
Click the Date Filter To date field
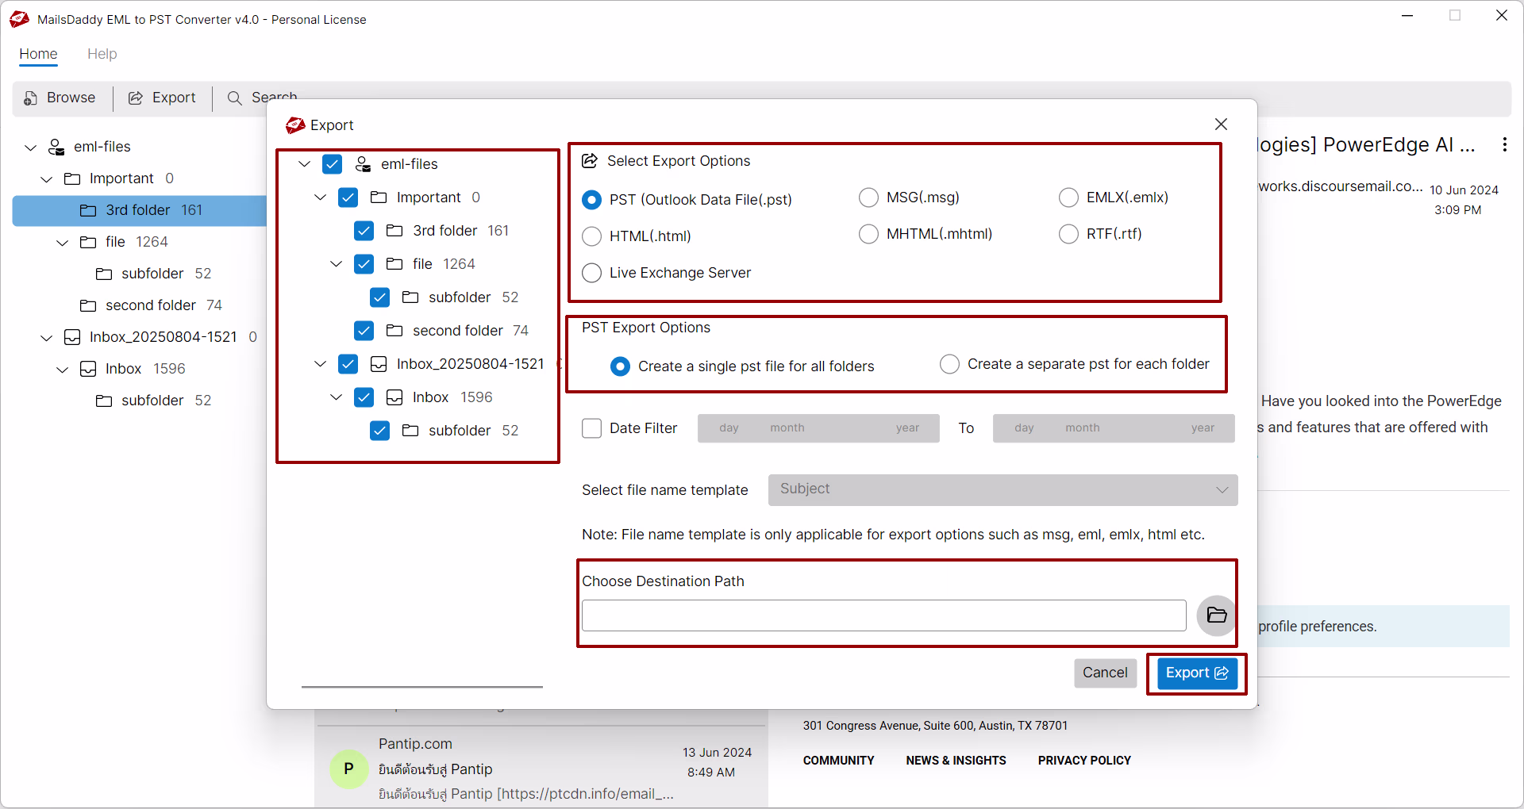(1114, 428)
